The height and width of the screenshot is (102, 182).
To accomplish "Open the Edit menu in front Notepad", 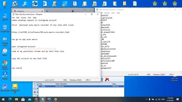I will (18, 18).
